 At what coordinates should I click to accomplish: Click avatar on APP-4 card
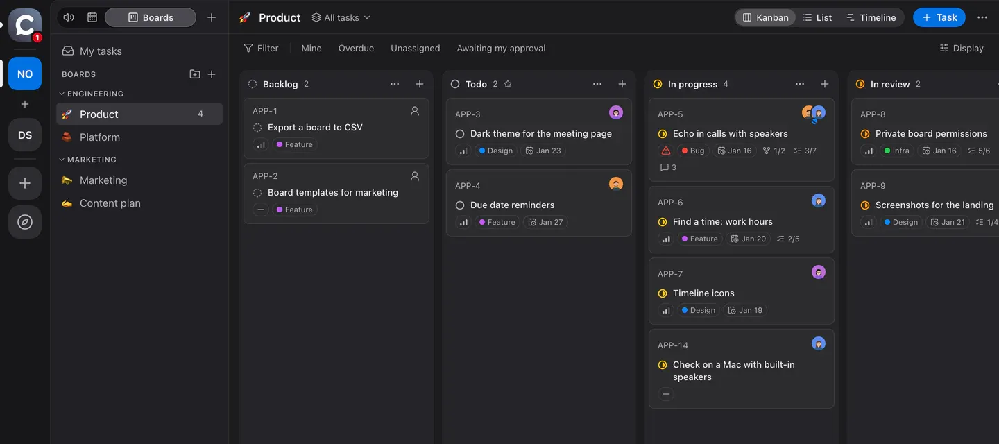pos(616,184)
